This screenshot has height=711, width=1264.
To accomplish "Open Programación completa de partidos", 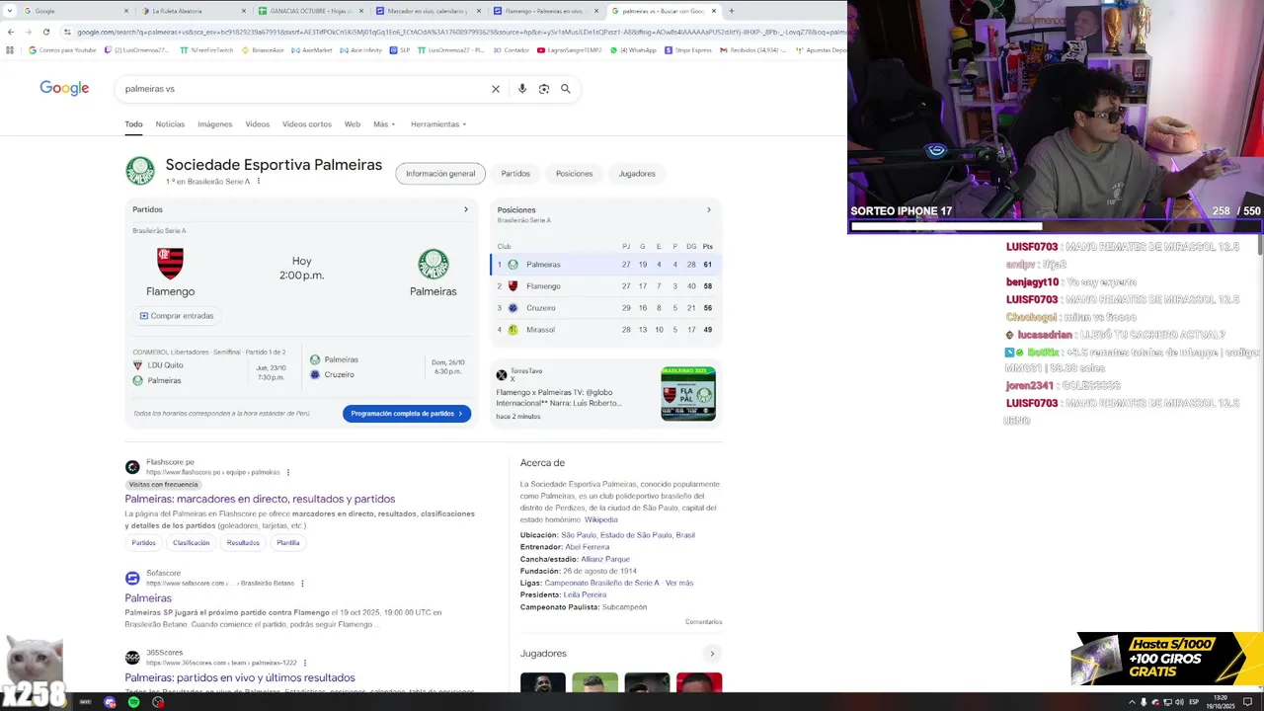I will [x=407, y=414].
